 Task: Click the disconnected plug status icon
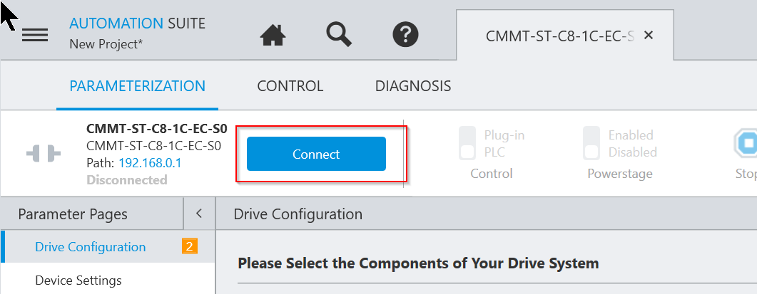tap(44, 154)
